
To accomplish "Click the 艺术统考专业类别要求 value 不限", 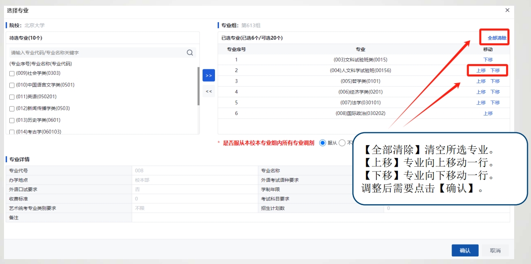I will point(140,208).
